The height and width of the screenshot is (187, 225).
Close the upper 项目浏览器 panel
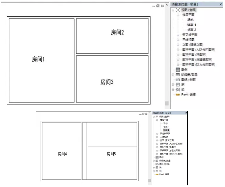pyautogui.click(x=220, y=4)
